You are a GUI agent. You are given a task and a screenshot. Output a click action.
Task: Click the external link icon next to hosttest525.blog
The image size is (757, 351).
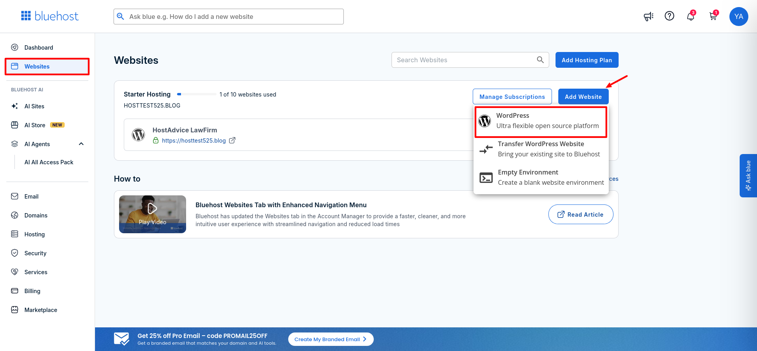pos(232,140)
